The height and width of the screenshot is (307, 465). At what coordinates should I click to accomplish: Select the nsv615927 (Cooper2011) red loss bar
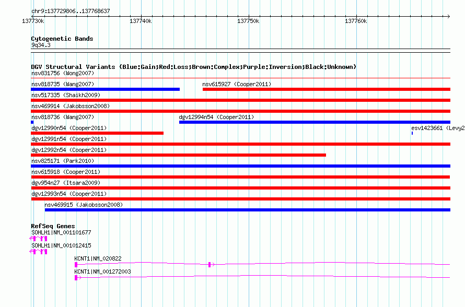(x=327, y=89)
